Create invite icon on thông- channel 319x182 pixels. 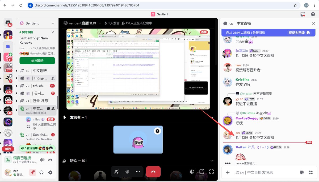tap(53, 78)
